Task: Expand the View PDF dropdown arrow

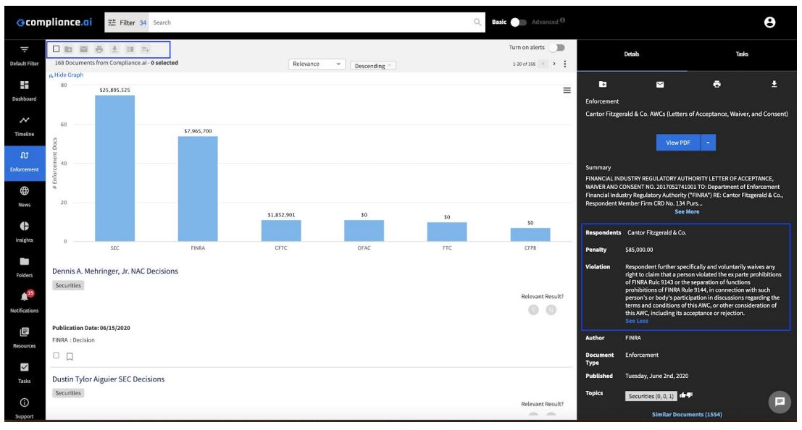Action: coord(708,143)
